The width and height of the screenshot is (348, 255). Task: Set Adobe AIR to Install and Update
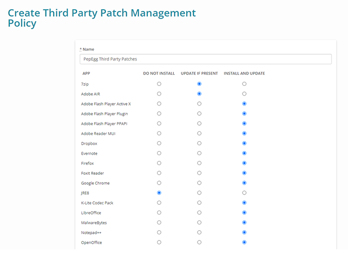coord(245,94)
